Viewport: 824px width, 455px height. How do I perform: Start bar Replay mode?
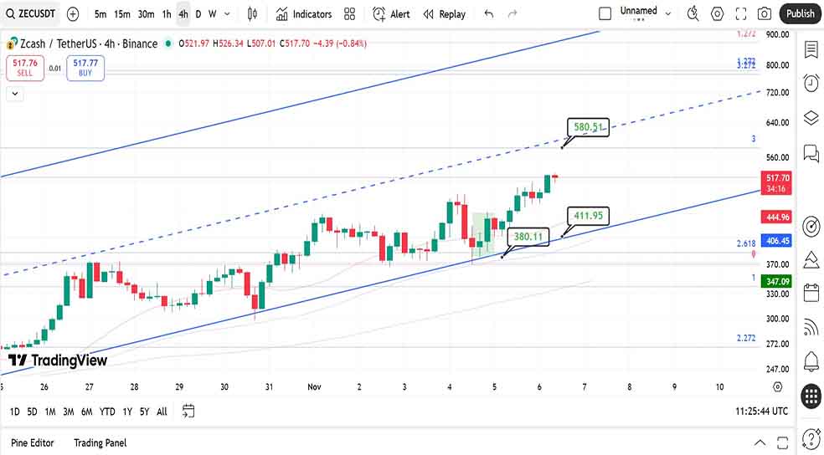click(444, 14)
